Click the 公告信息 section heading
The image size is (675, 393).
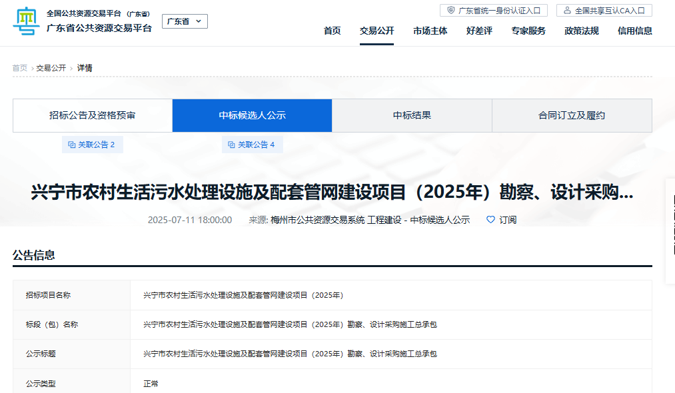click(33, 255)
